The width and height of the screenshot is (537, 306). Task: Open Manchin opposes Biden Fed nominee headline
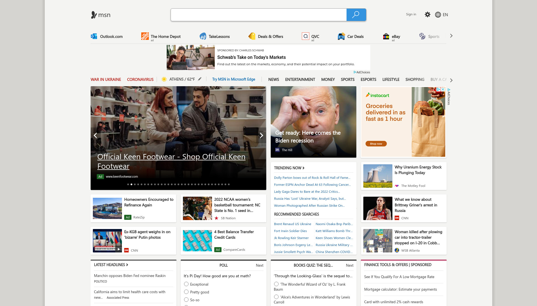click(x=130, y=276)
